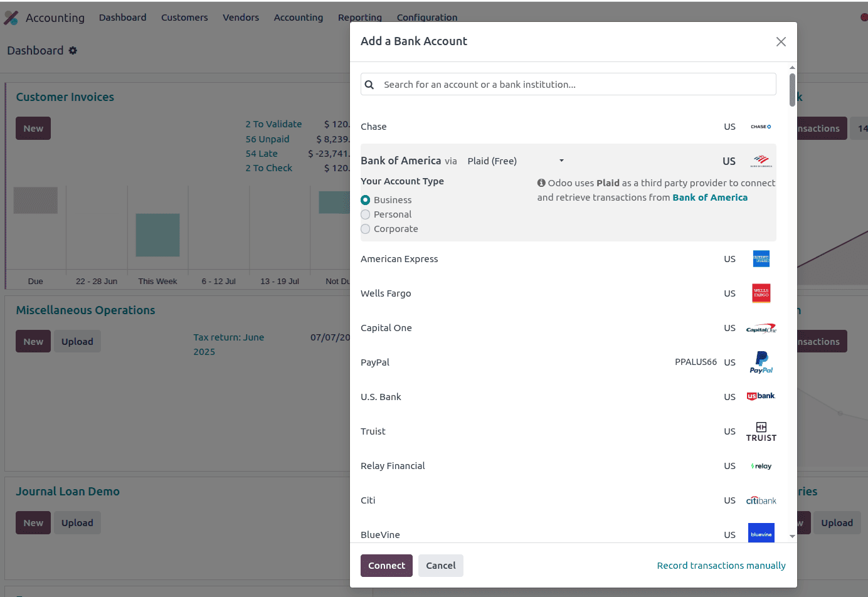The height and width of the screenshot is (597, 868).
Task: Select the Citi row
Action: 568,500
